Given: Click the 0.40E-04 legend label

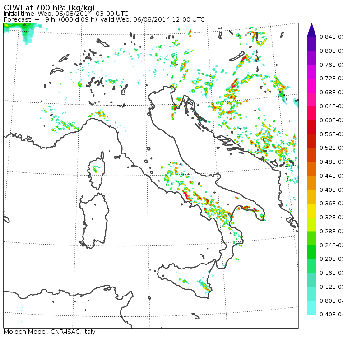Looking at the screenshot, I should click(331, 315).
